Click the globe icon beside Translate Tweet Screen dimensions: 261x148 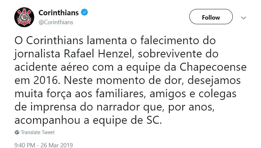pos(17,132)
